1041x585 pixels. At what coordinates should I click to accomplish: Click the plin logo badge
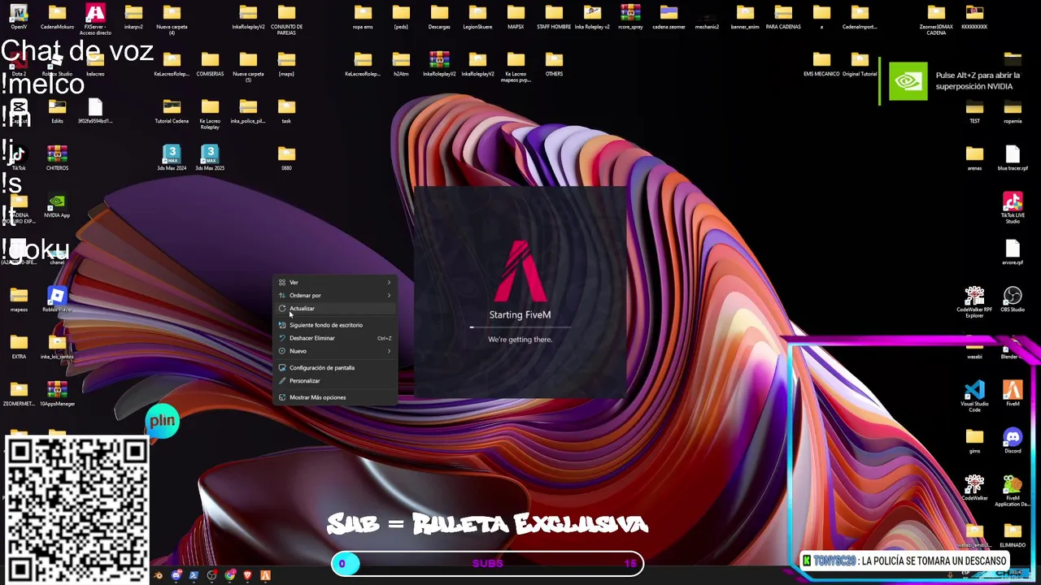coord(162,421)
